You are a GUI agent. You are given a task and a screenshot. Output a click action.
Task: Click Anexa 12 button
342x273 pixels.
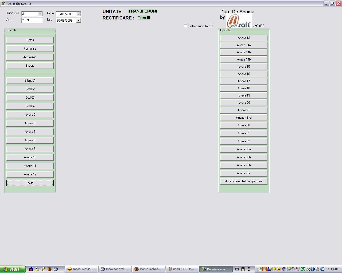30,174
